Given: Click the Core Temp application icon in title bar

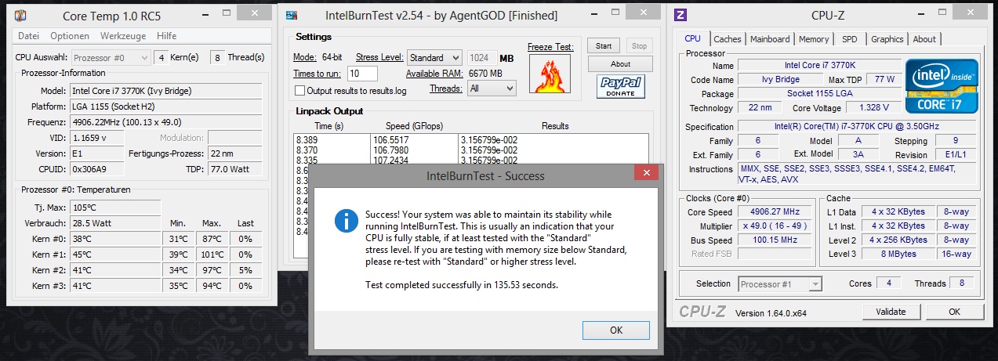Looking at the screenshot, I should (x=19, y=16).
